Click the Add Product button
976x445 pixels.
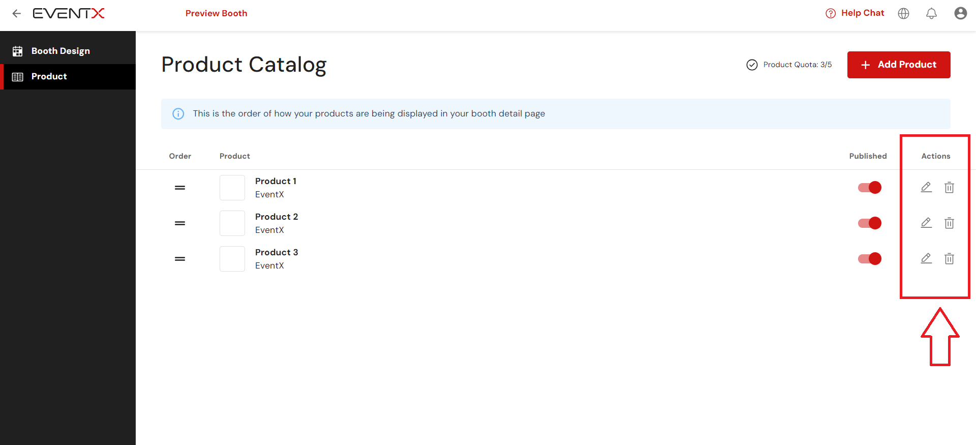pos(899,65)
